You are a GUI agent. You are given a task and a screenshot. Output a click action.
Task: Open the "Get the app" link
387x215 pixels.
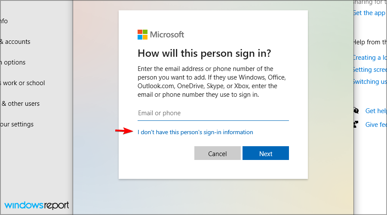tap(369, 13)
